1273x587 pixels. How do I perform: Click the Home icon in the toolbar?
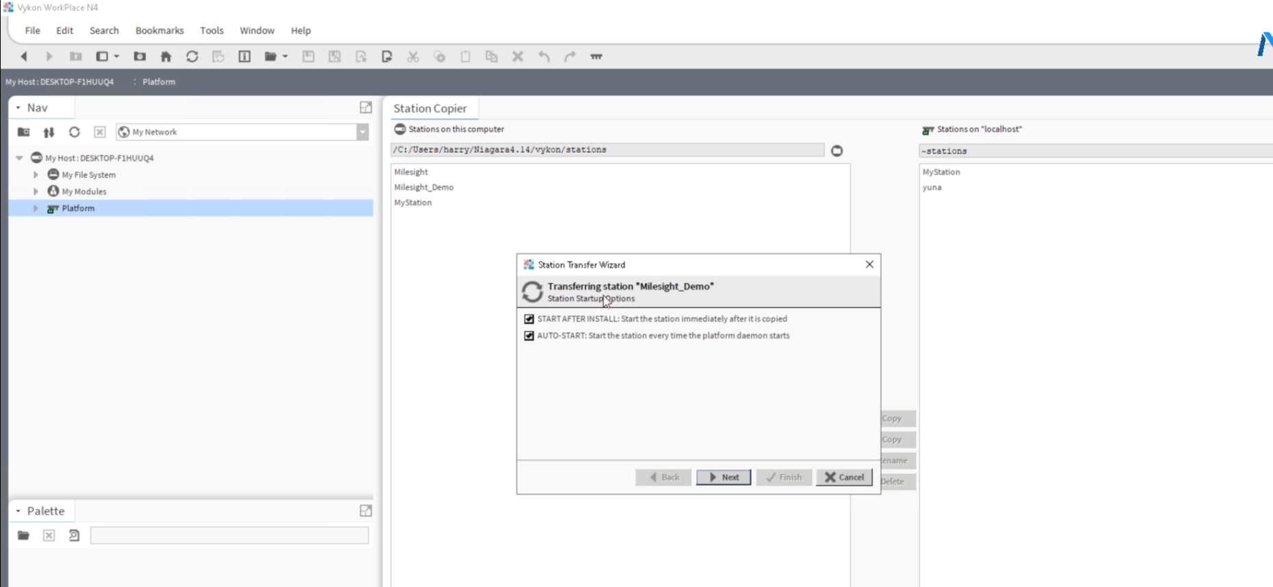[166, 57]
